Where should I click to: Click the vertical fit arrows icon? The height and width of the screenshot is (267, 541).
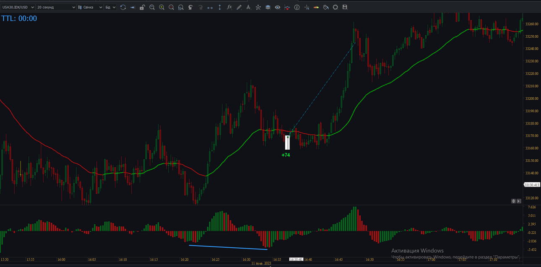pos(219,7)
